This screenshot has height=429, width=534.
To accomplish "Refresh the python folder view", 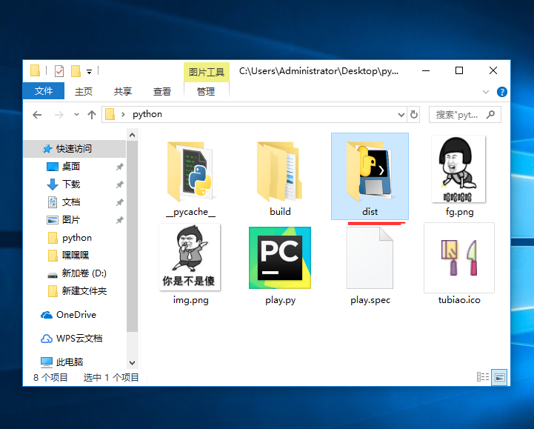I will pos(414,115).
